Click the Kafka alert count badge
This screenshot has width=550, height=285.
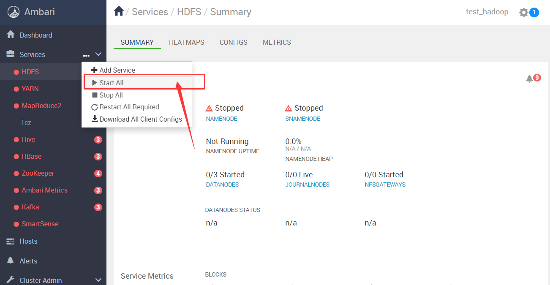98,207
